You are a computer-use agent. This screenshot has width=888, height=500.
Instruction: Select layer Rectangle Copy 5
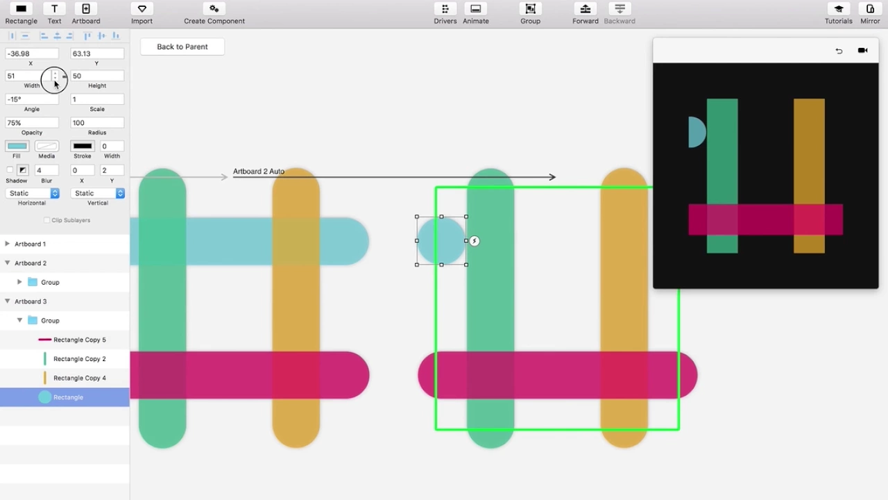[65, 340]
